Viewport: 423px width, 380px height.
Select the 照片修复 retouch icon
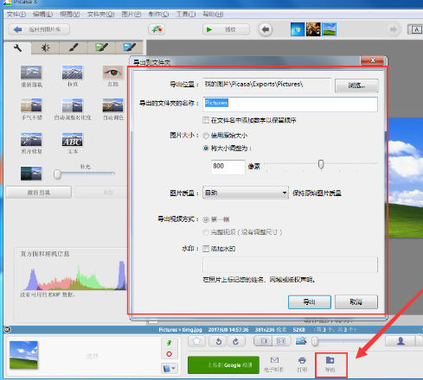31,139
